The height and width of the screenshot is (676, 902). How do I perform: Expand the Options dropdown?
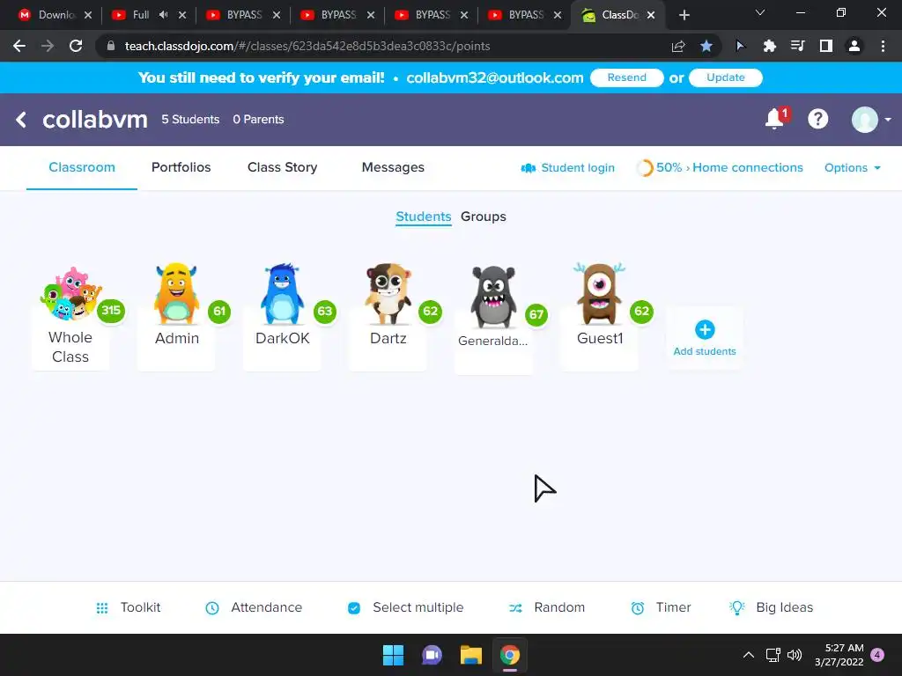pos(853,168)
